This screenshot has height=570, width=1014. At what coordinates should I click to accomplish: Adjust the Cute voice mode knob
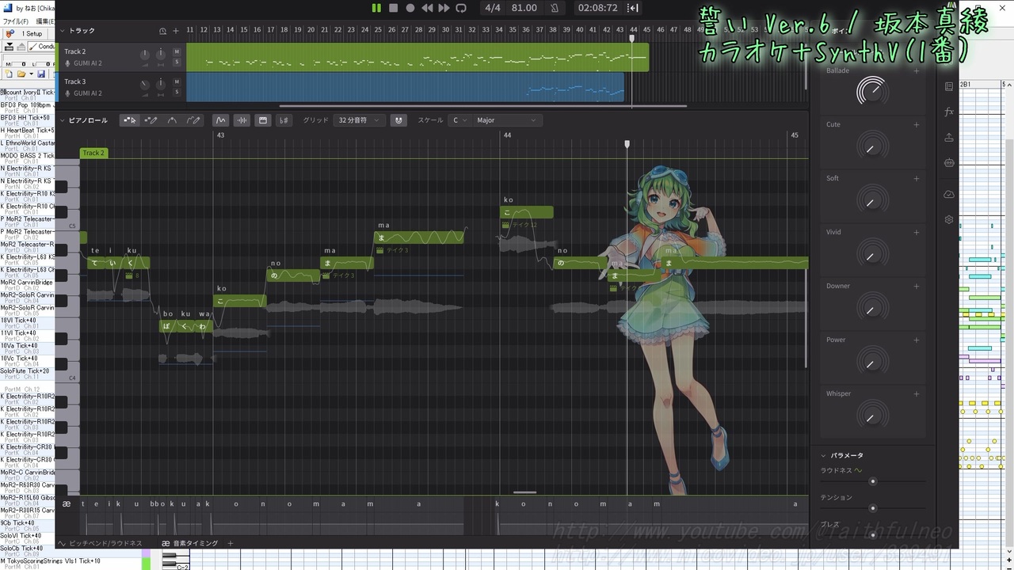click(x=871, y=146)
